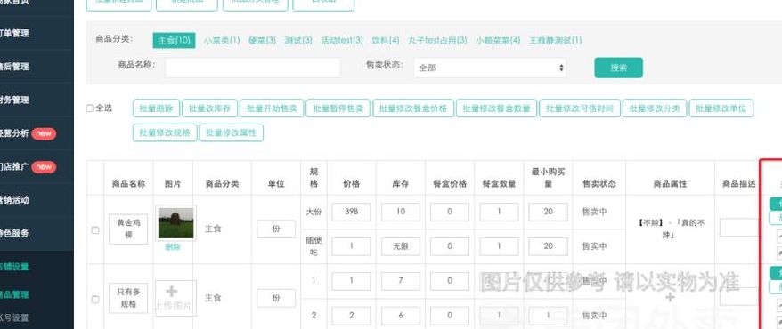Open 小菜类(1) category filter
This screenshot has height=329, width=782.
222,40
